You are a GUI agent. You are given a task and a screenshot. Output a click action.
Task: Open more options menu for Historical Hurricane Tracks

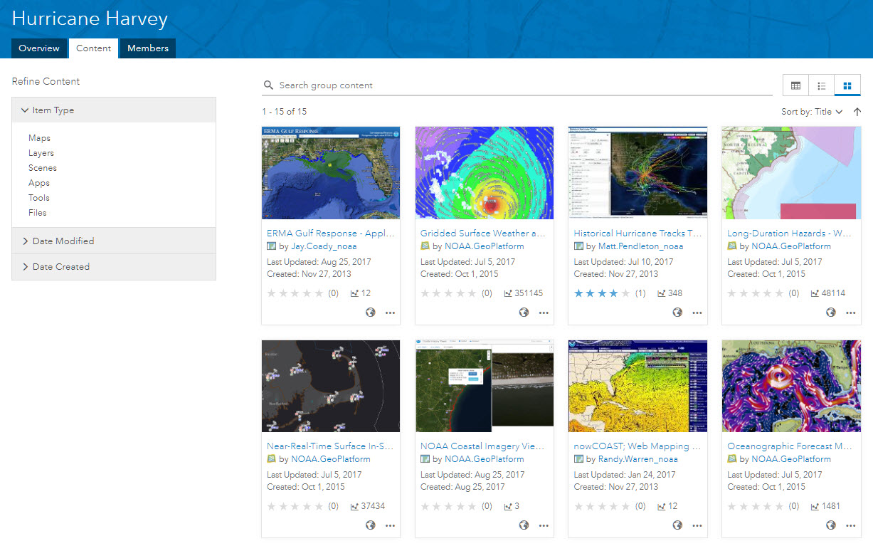(697, 313)
